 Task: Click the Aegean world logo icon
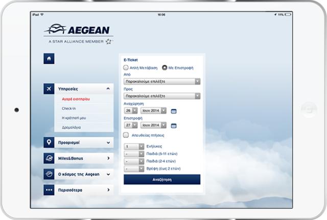click(x=49, y=174)
